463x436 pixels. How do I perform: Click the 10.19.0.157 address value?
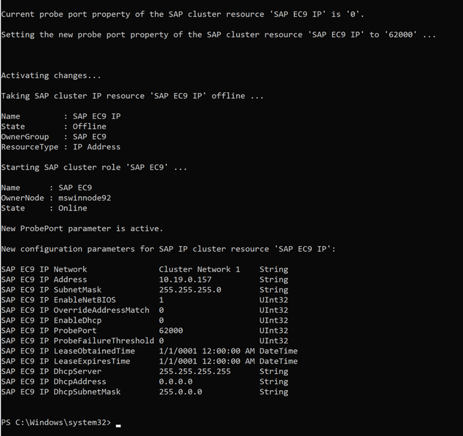pyautogui.click(x=185, y=280)
